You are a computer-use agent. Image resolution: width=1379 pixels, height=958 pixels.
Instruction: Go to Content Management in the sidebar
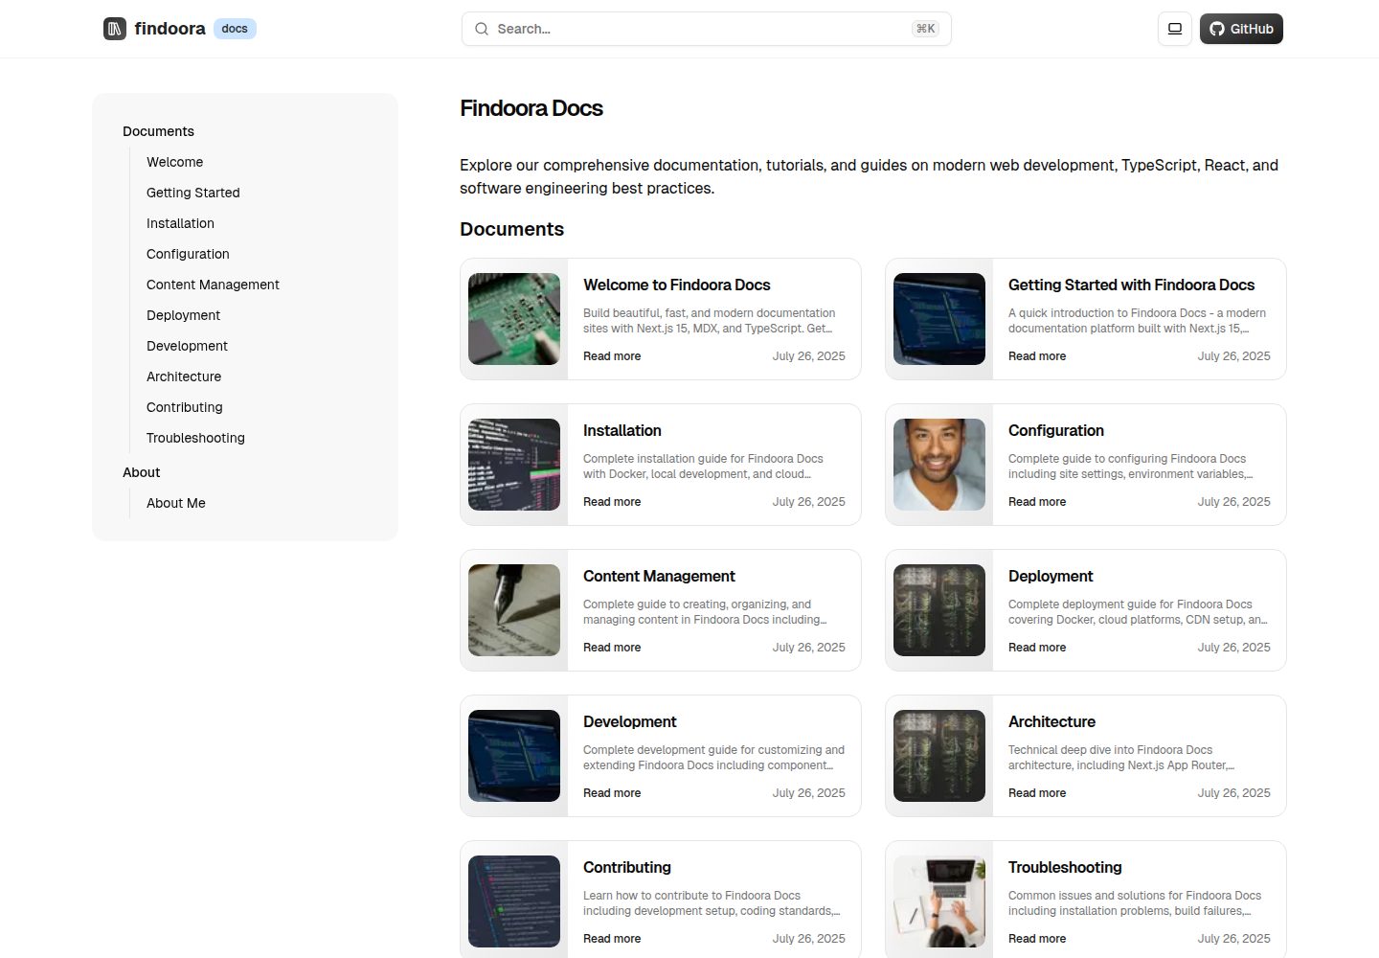213,285
